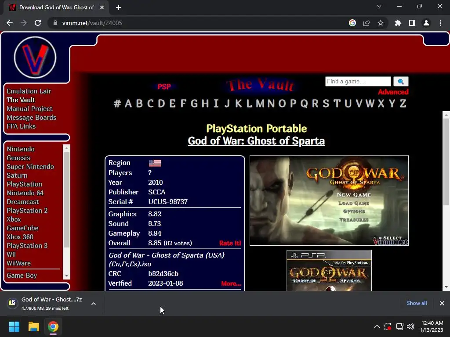Viewport: 450px width, 337px height.
Task: Select GameCube in systems list
Action: [23, 228]
